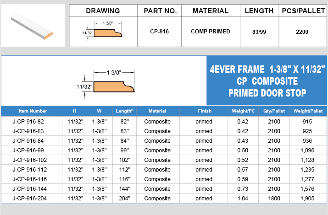328x215 pixels.
Task: Click pallet weight 915
Action: pyautogui.click(x=307, y=122)
